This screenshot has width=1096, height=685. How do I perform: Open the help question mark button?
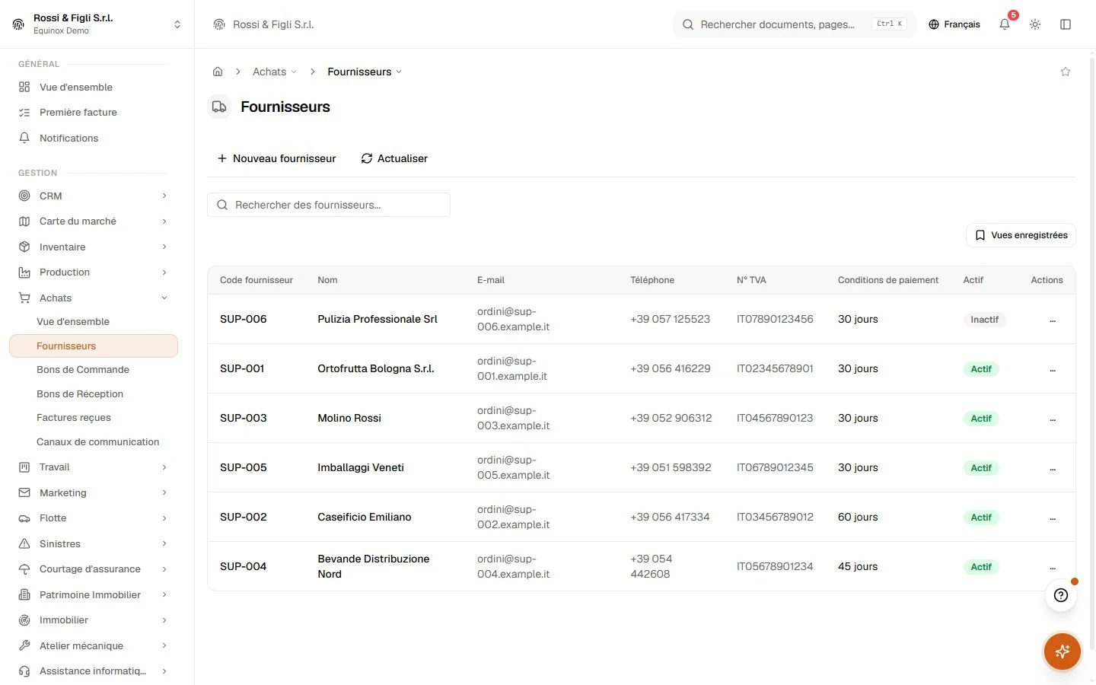click(x=1061, y=595)
